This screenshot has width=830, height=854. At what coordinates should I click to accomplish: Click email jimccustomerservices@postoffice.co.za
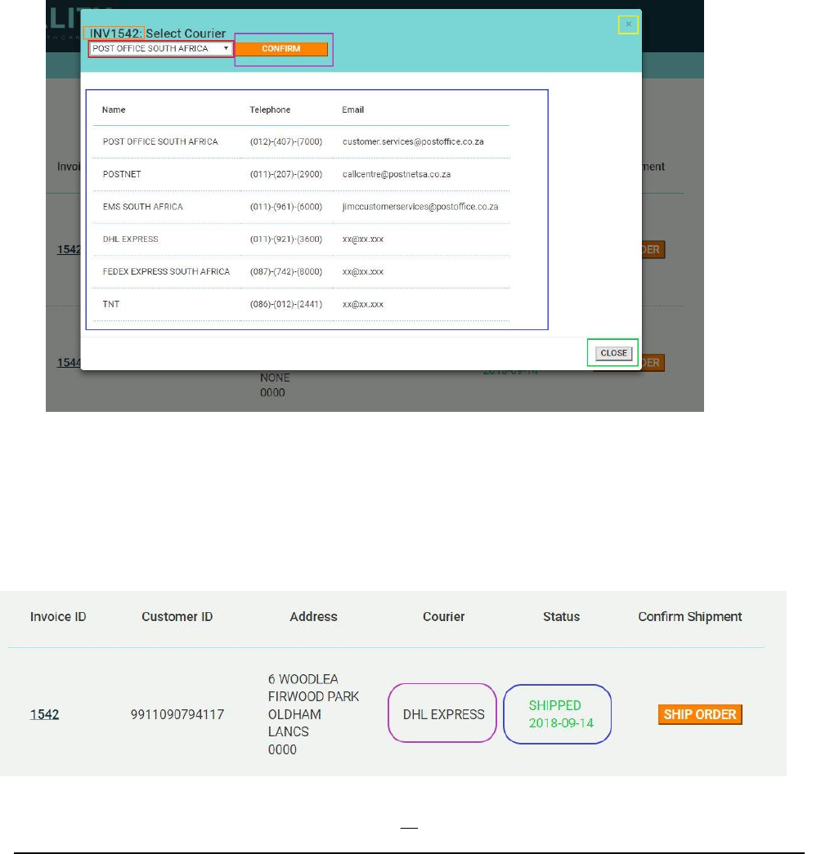point(420,207)
